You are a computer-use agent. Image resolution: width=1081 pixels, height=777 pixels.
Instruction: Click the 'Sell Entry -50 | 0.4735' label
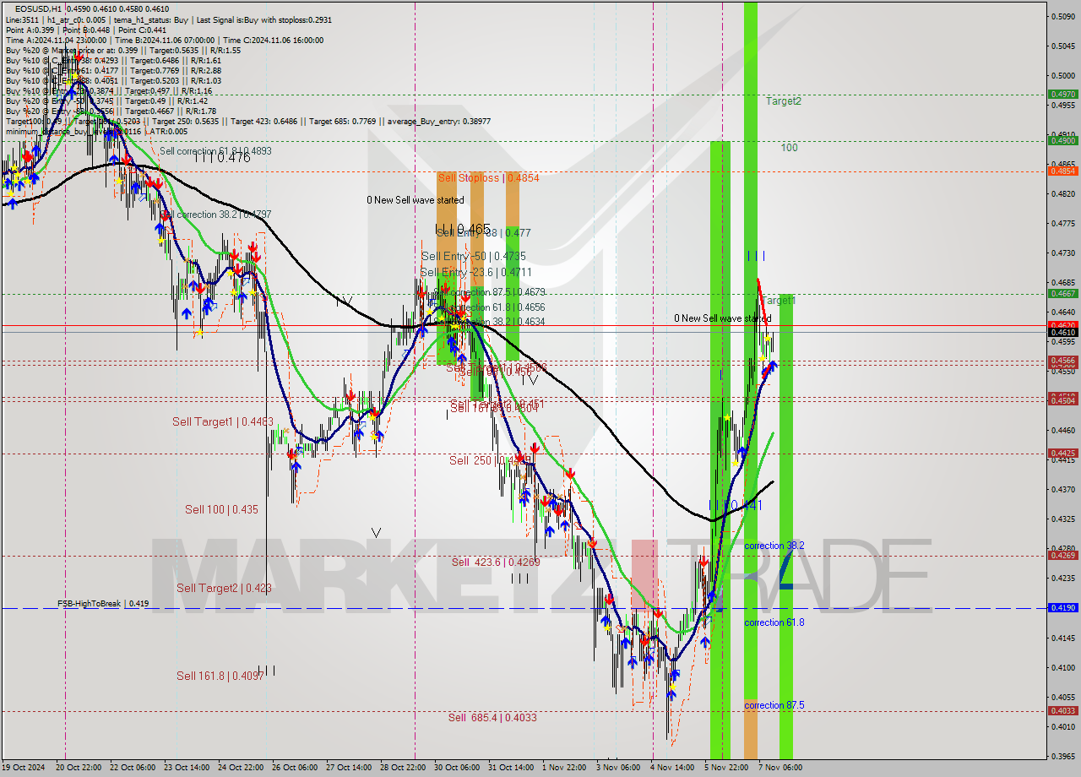474,256
